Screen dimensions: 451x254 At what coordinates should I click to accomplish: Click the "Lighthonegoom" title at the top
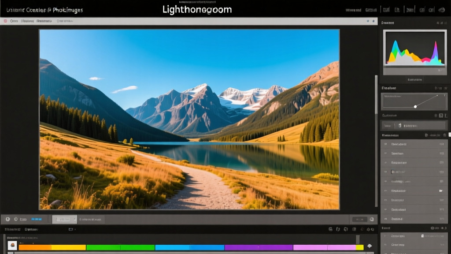click(x=197, y=10)
